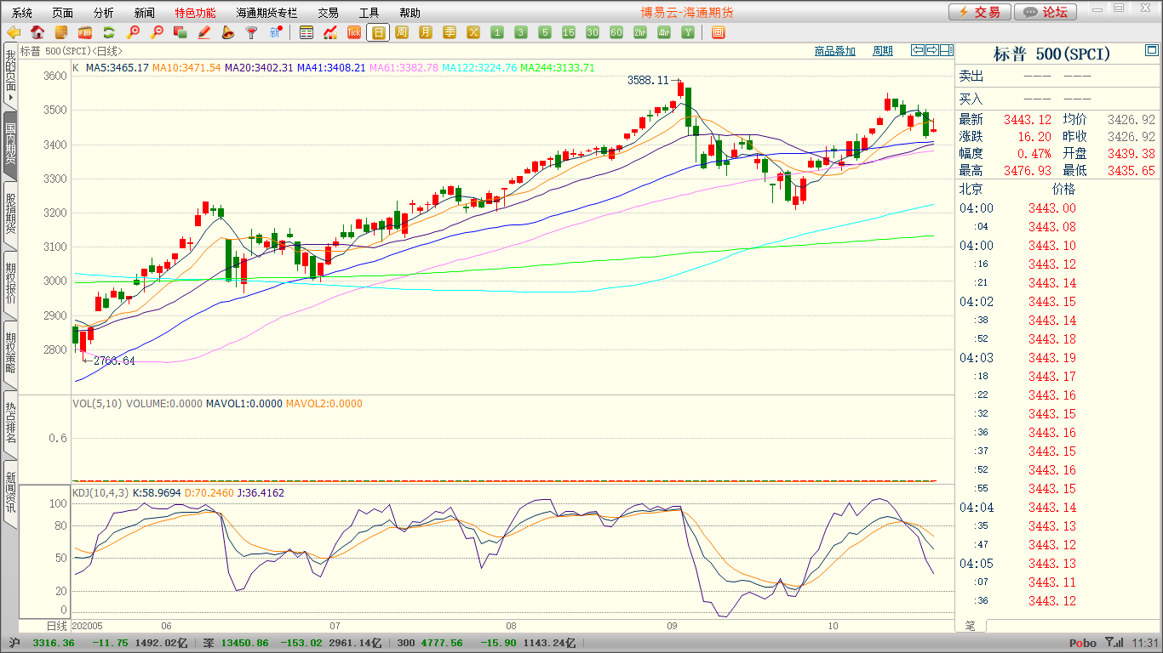Open the 帮助 menu
The width and height of the screenshot is (1163, 653).
point(410,13)
